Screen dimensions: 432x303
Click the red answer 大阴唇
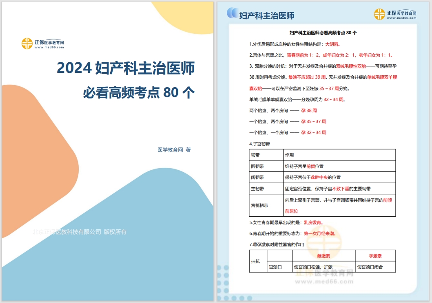coord(332,44)
